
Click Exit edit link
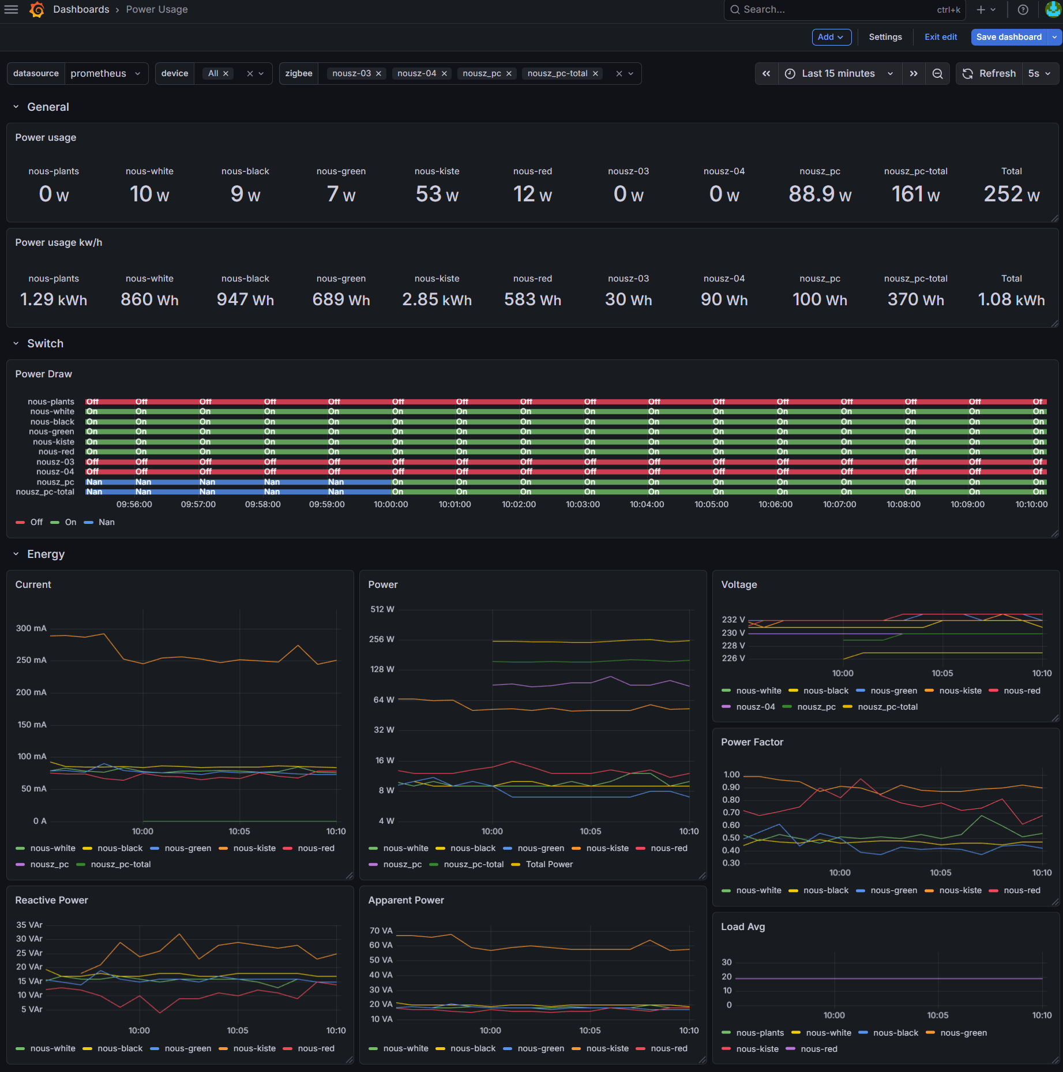click(x=940, y=37)
